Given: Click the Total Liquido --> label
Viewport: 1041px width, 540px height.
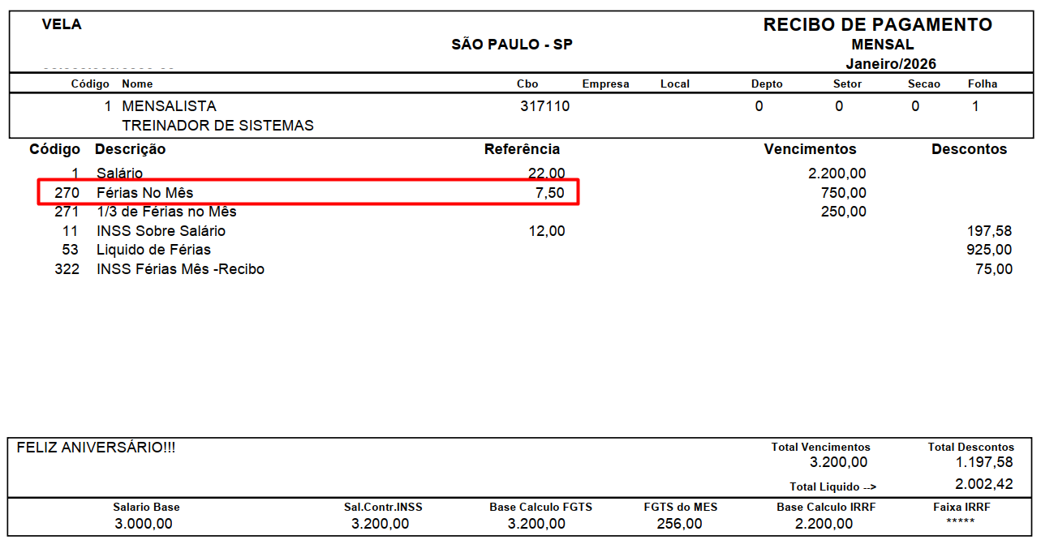Looking at the screenshot, I should [833, 486].
